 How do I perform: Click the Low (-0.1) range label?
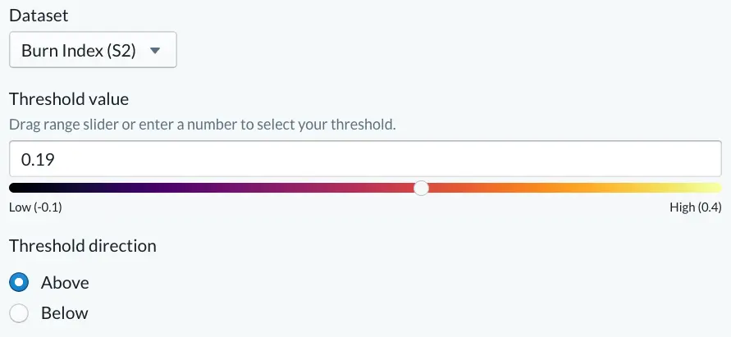(x=35, y=207)
